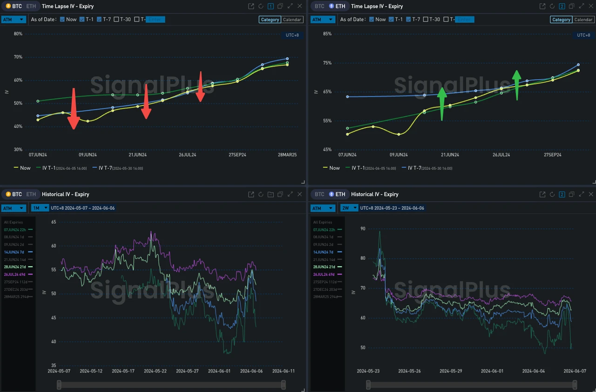Refresh the ETH Historical IV panel
This screenshot has height=392, width=596.
(552, 194)
